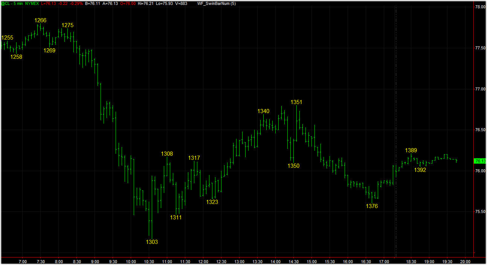Select the swing high label 1308
This screenshot has width=487, height=265.
(x=167, y=154)
